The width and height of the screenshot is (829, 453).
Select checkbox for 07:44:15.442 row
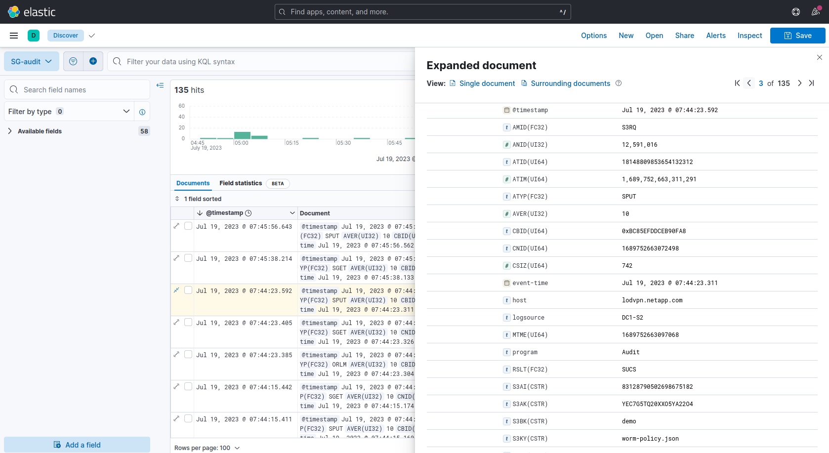tap(188, 386)
